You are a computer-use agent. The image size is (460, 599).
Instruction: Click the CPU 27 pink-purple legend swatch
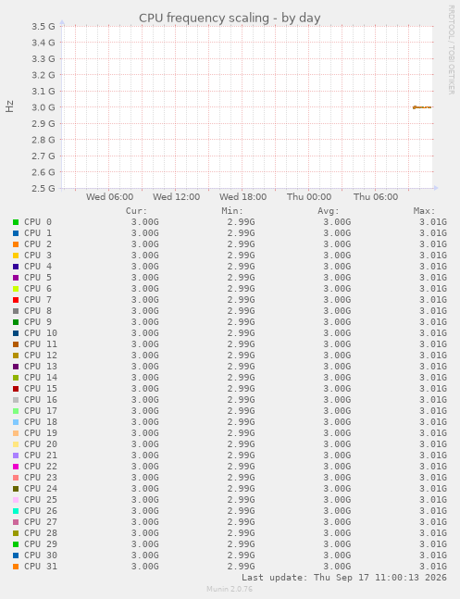pyautogui.click(x=16, y=522)
